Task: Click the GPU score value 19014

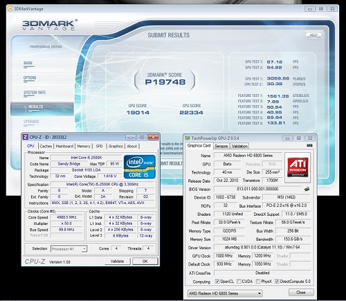Action: [138, 113]
